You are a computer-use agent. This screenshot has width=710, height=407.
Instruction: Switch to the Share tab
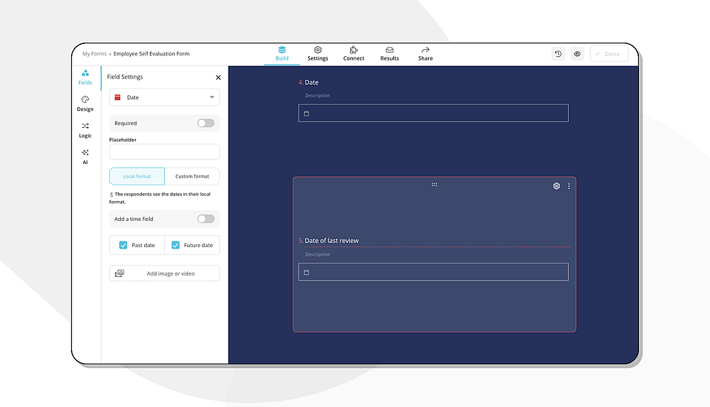pos(425,53)
